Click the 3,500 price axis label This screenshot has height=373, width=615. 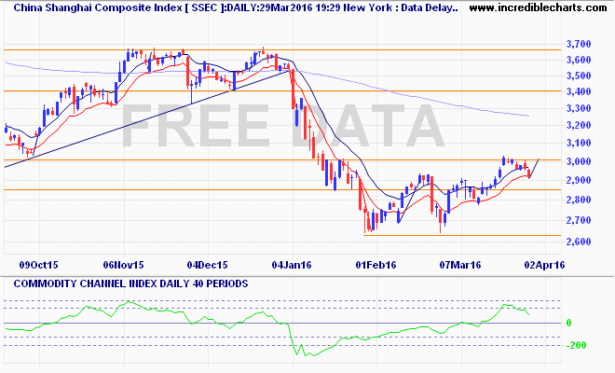click(579, 76)
